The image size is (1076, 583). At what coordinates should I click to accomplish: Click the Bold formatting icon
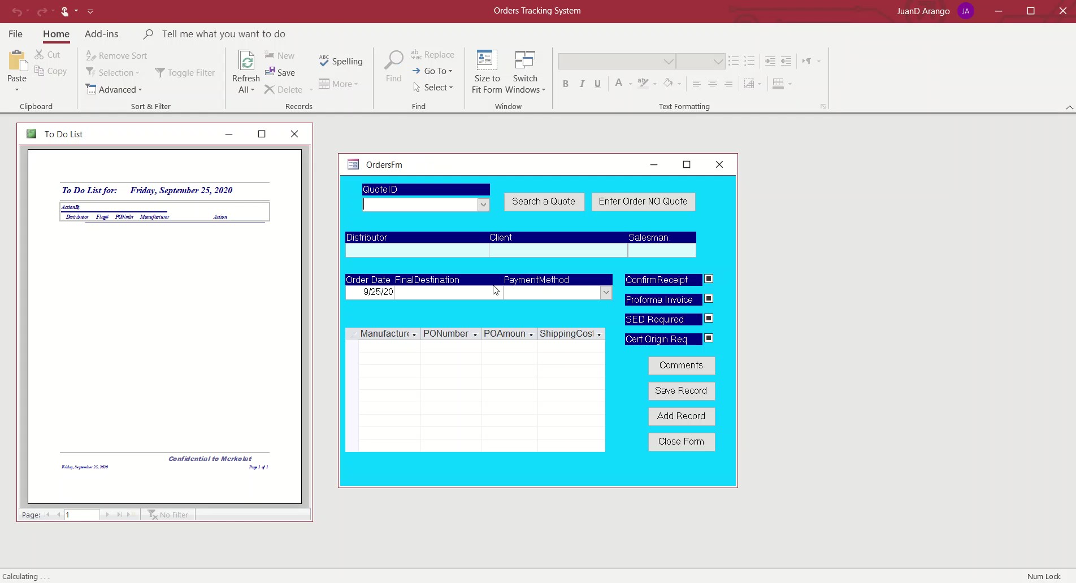point(565,84)
